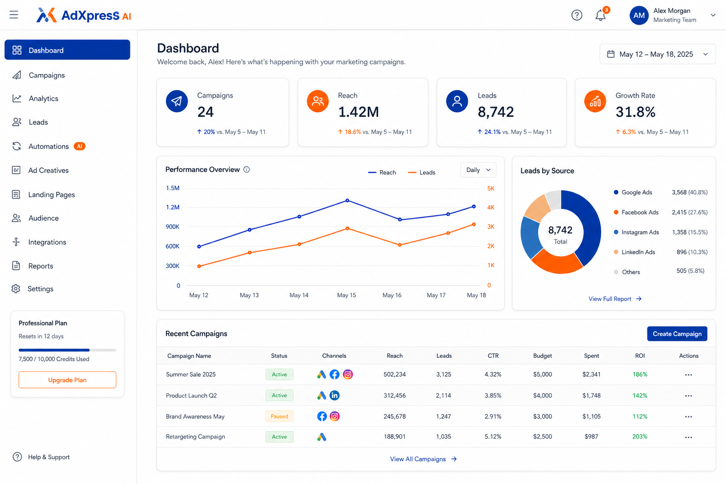Open notifications bell icon

(601, 15)
